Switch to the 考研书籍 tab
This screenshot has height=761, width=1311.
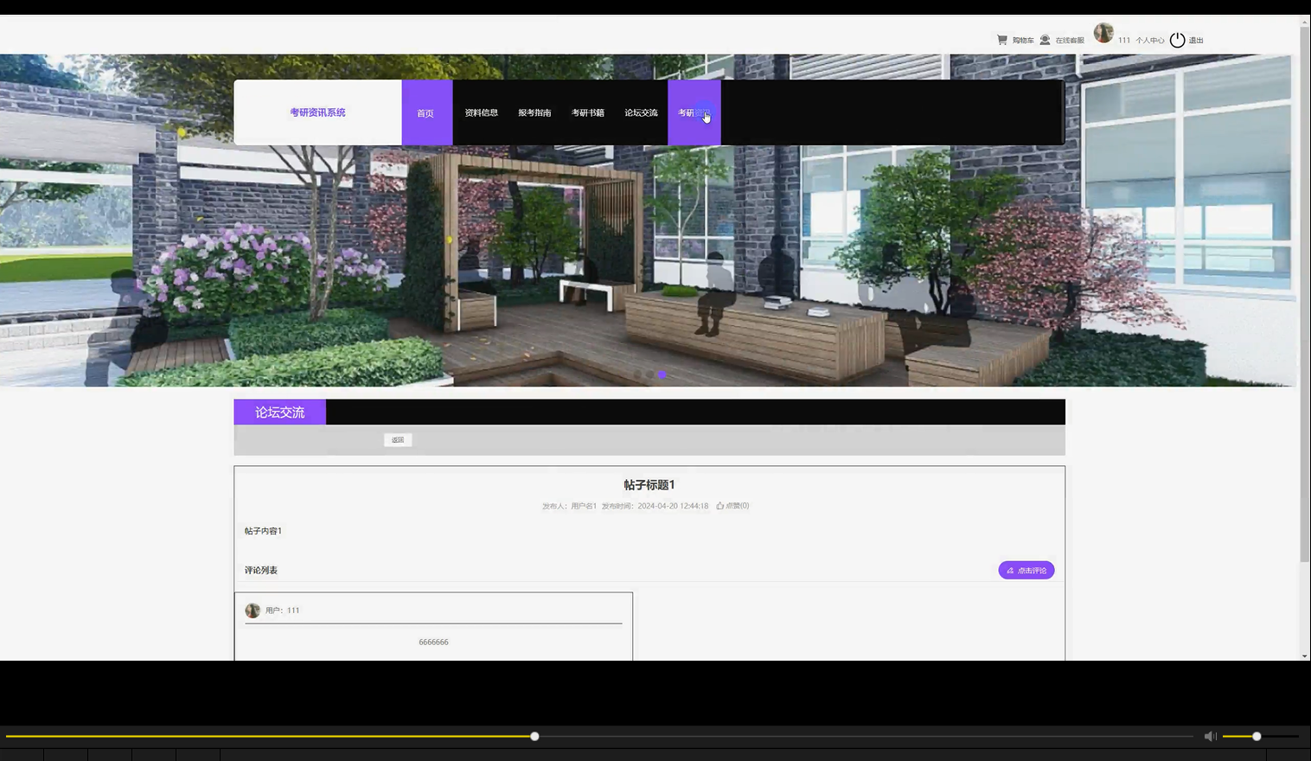(x=589, y=112)
